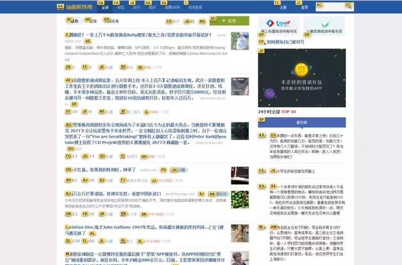Open the 挨踢1024 tab
This screenshot has width=402, height=265.
tap(172, 8)
